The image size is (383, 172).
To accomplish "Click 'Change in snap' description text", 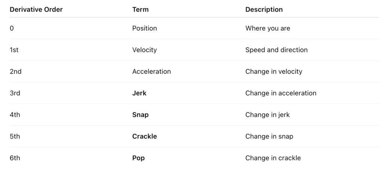I will 269,137.
